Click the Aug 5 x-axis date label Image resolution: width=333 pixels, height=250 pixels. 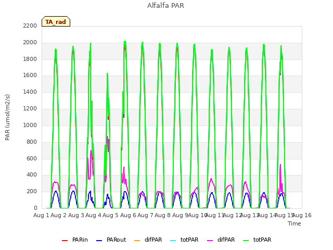tap(110, 215)
